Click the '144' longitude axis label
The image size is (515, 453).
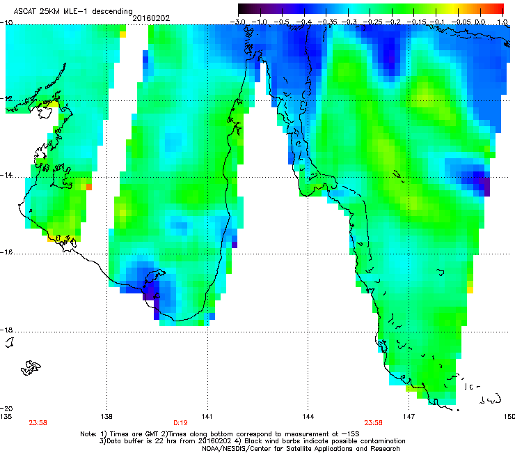coord(308,417)
